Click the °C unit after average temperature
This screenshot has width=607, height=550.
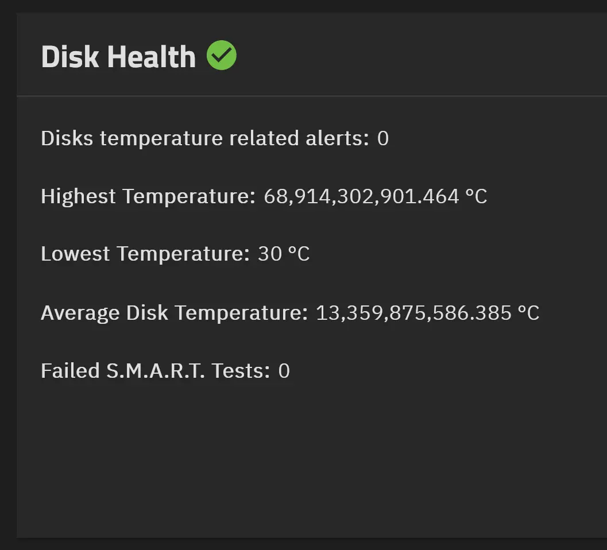click(x=528, y=313)
